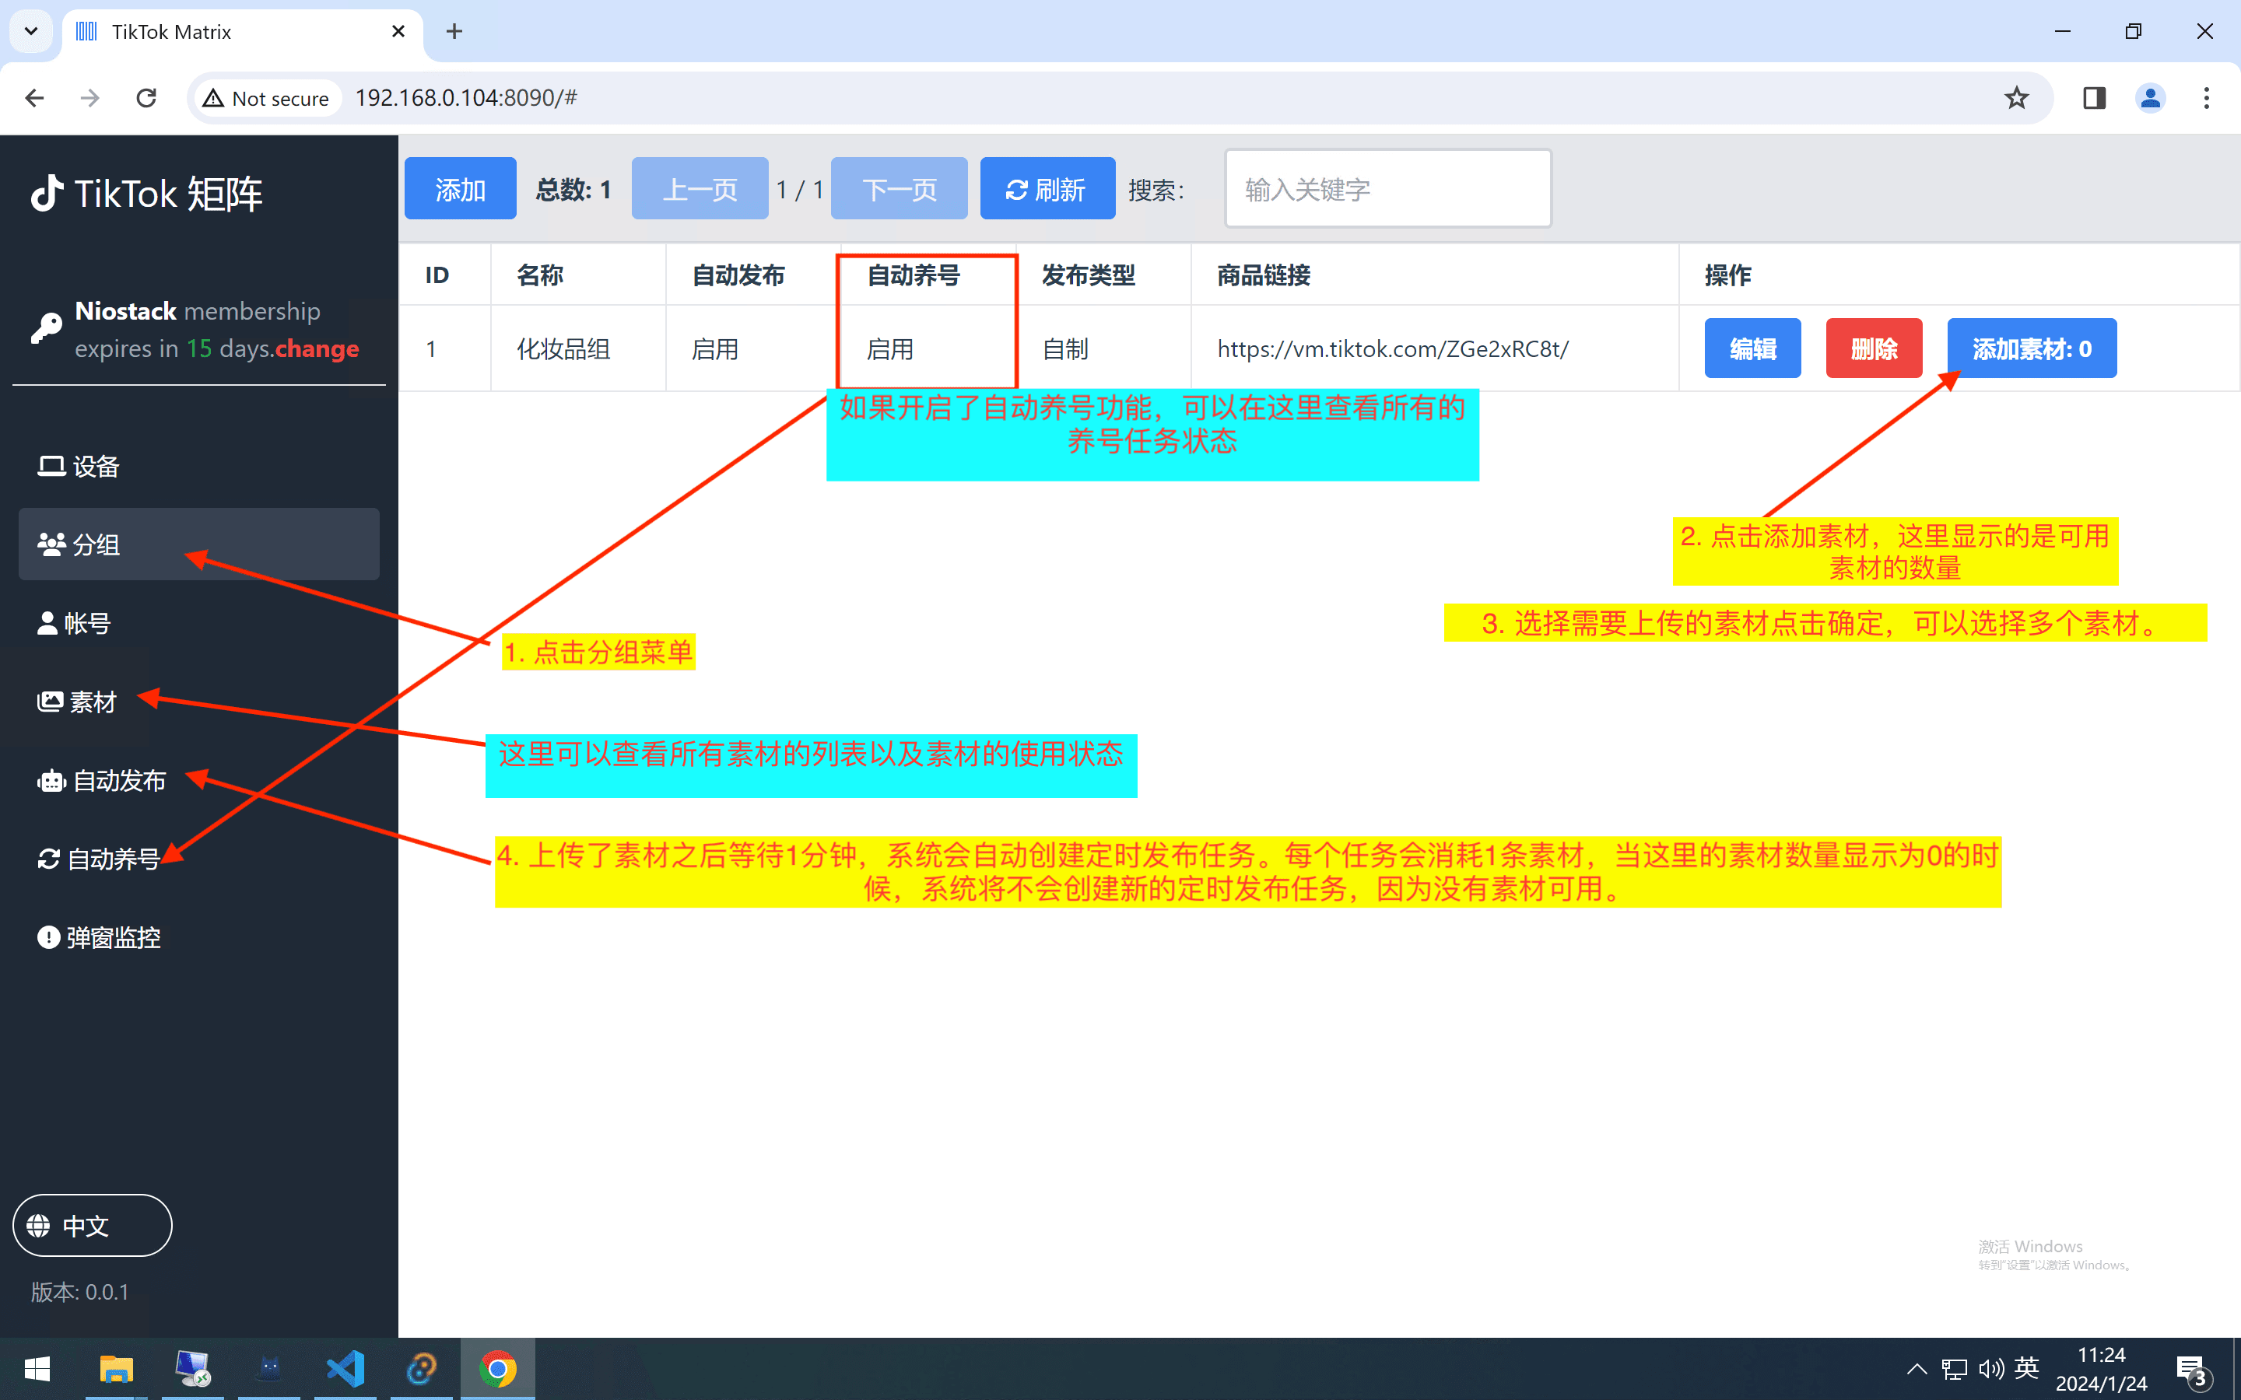Click the product link https://vm.tiktok.com/ZGe2xRC8t/
Image resolution: width=2241 pixels, height=1400 pixels.
1392,348
